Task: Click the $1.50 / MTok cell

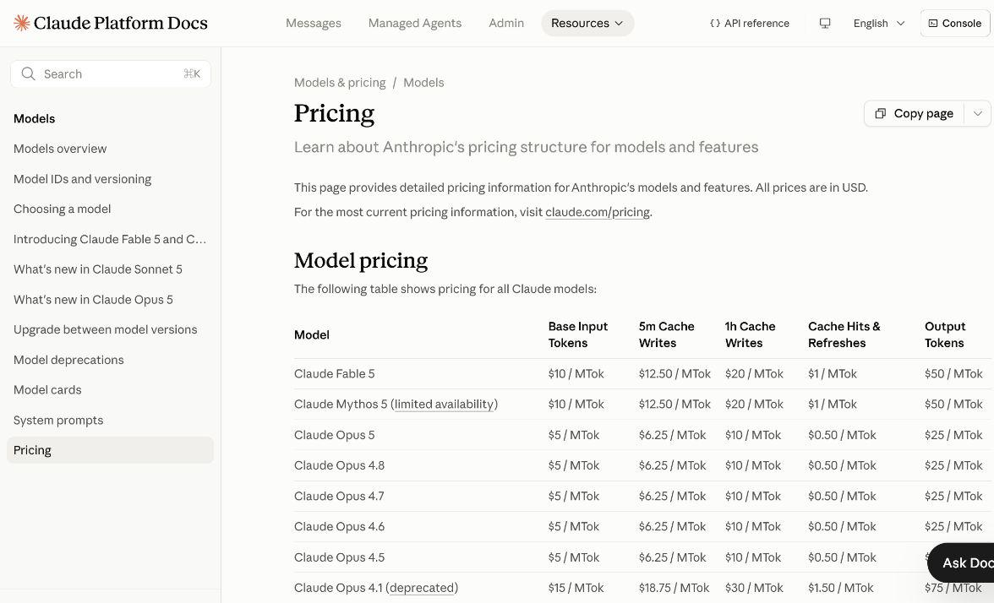Action: point(840,588)
